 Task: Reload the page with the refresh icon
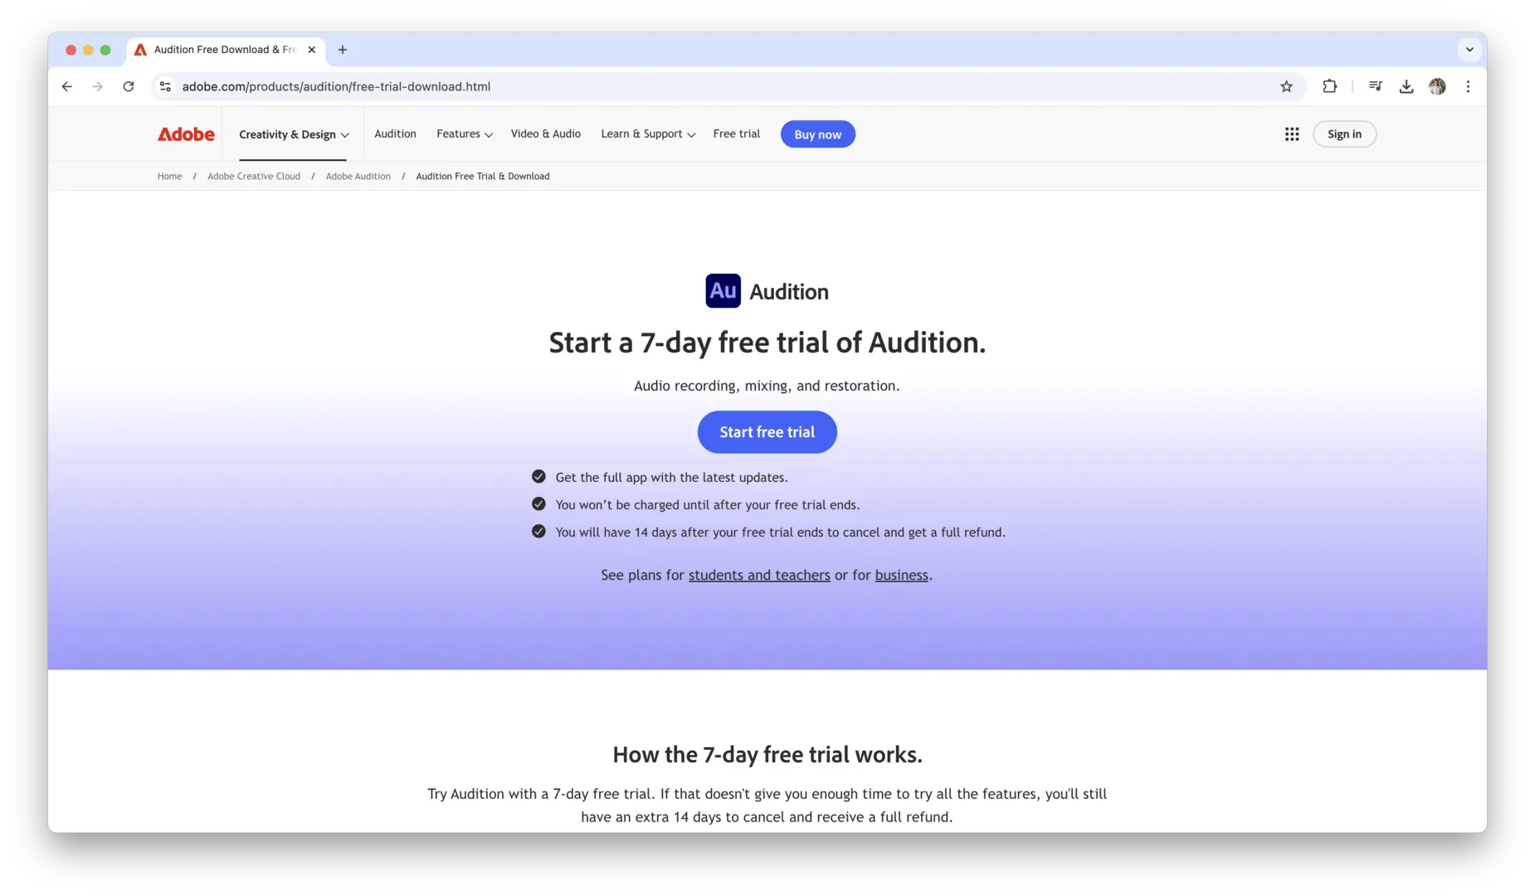pos(129,86)
